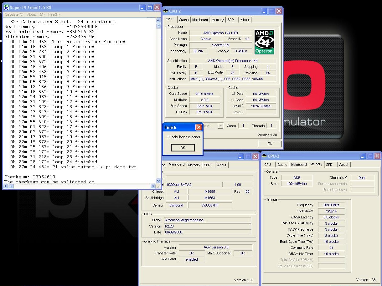The height and width of the screenshot is (286, 382).
Task: Maximize the Super PI window
Action: tap(150, 8)
